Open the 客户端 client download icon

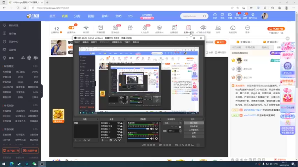point(237,16)
